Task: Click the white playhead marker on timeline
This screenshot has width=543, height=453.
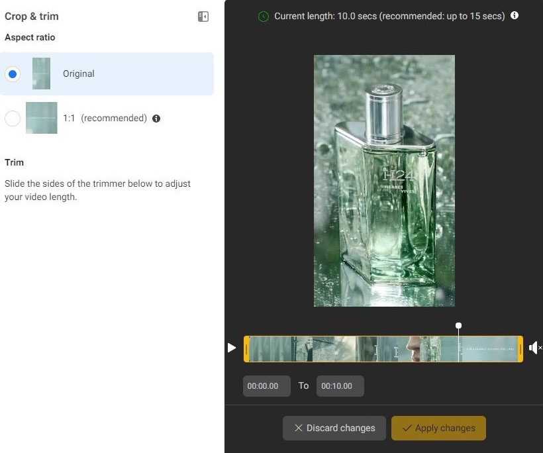Action: pos(458,326)
